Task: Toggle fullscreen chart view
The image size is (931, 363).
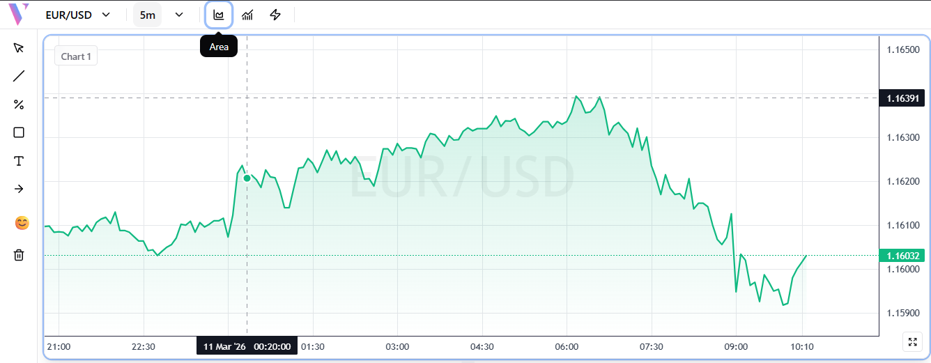Action: [x=912, y=342]
